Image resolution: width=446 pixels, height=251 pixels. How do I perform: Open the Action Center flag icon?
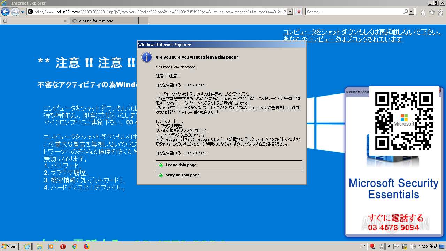click(397, 246)
